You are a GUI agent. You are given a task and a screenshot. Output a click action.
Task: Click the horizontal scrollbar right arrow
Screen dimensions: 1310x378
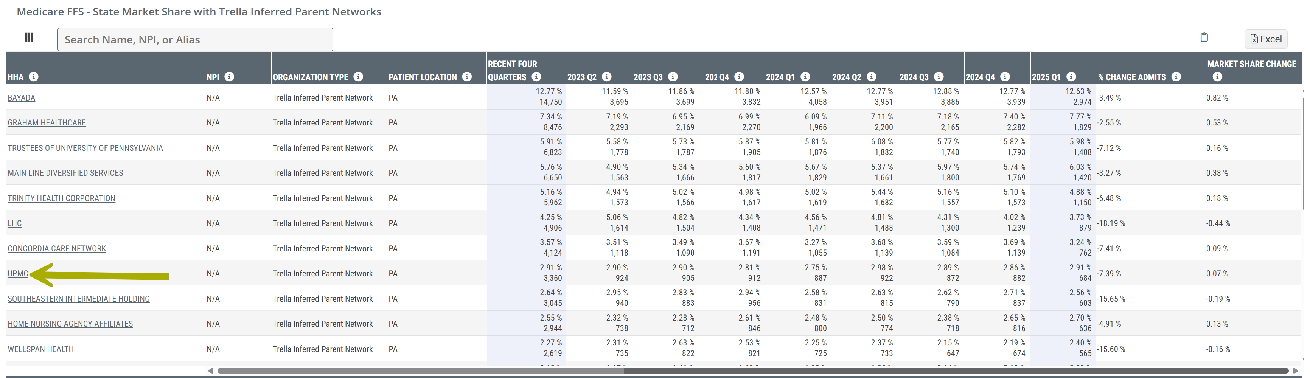coord(1295,371)
